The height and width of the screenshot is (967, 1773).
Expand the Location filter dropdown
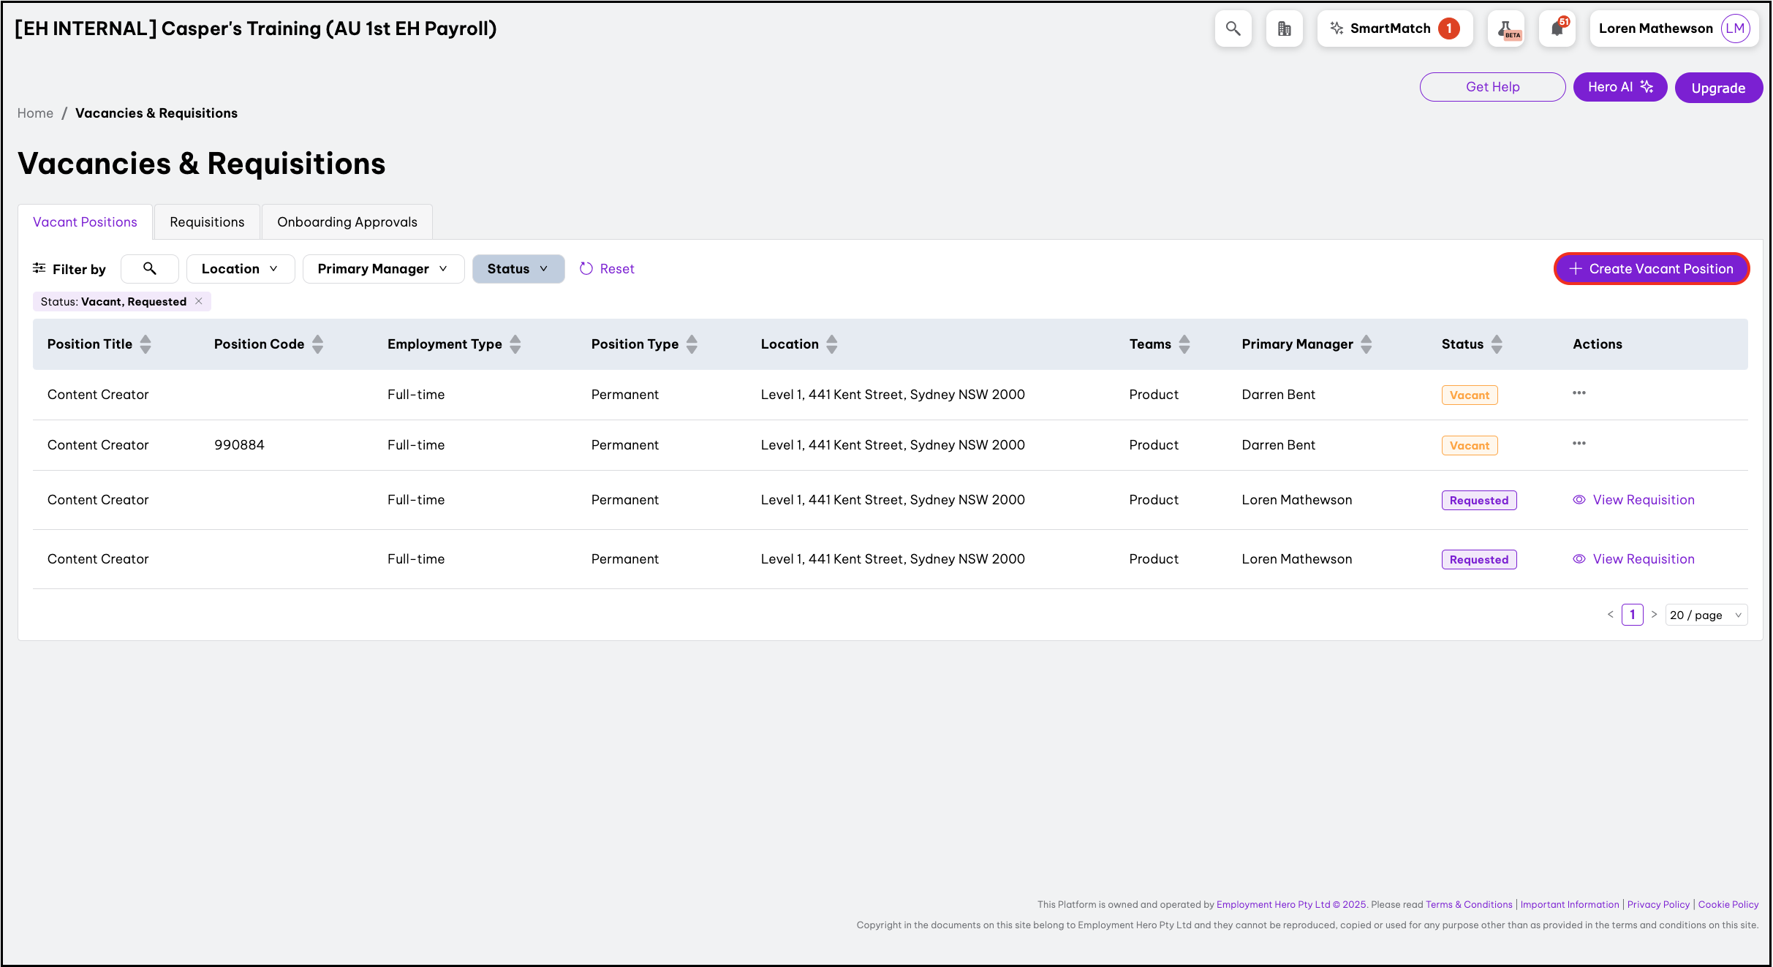point(240,269)
